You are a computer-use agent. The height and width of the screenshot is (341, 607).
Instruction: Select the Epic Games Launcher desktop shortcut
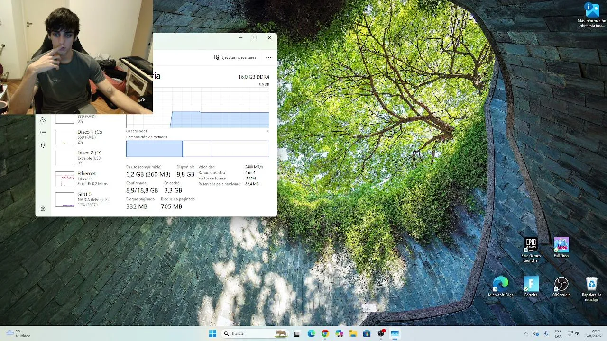pos(531,250)
